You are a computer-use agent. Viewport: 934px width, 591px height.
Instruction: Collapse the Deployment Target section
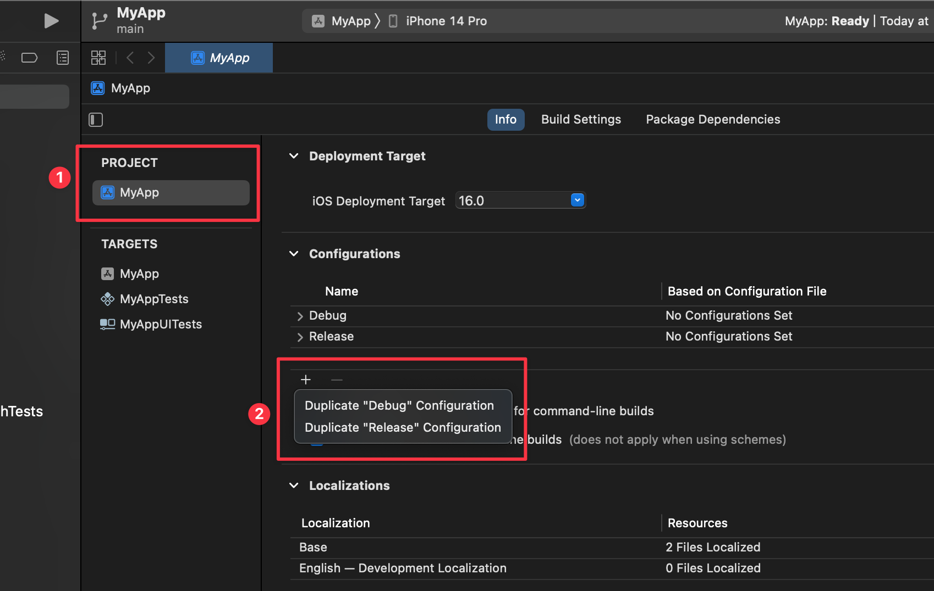(x=294, y=156)
